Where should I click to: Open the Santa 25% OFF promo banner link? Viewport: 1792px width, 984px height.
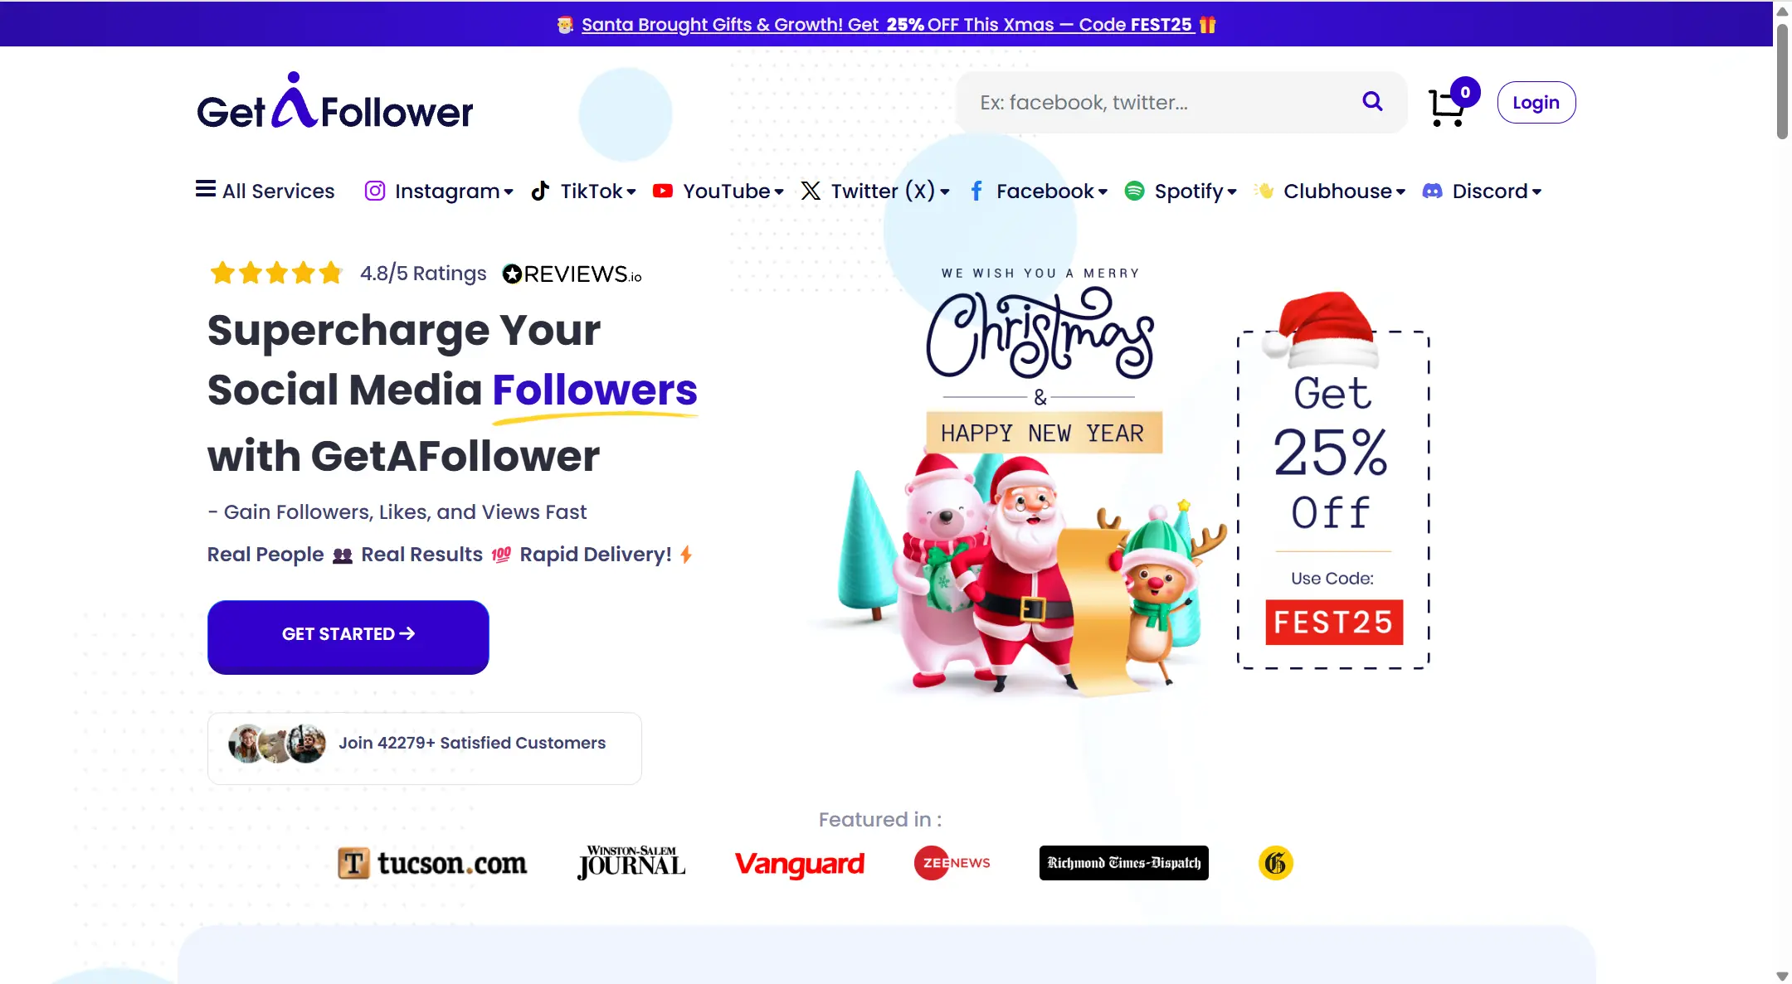[x=886, y=25]
